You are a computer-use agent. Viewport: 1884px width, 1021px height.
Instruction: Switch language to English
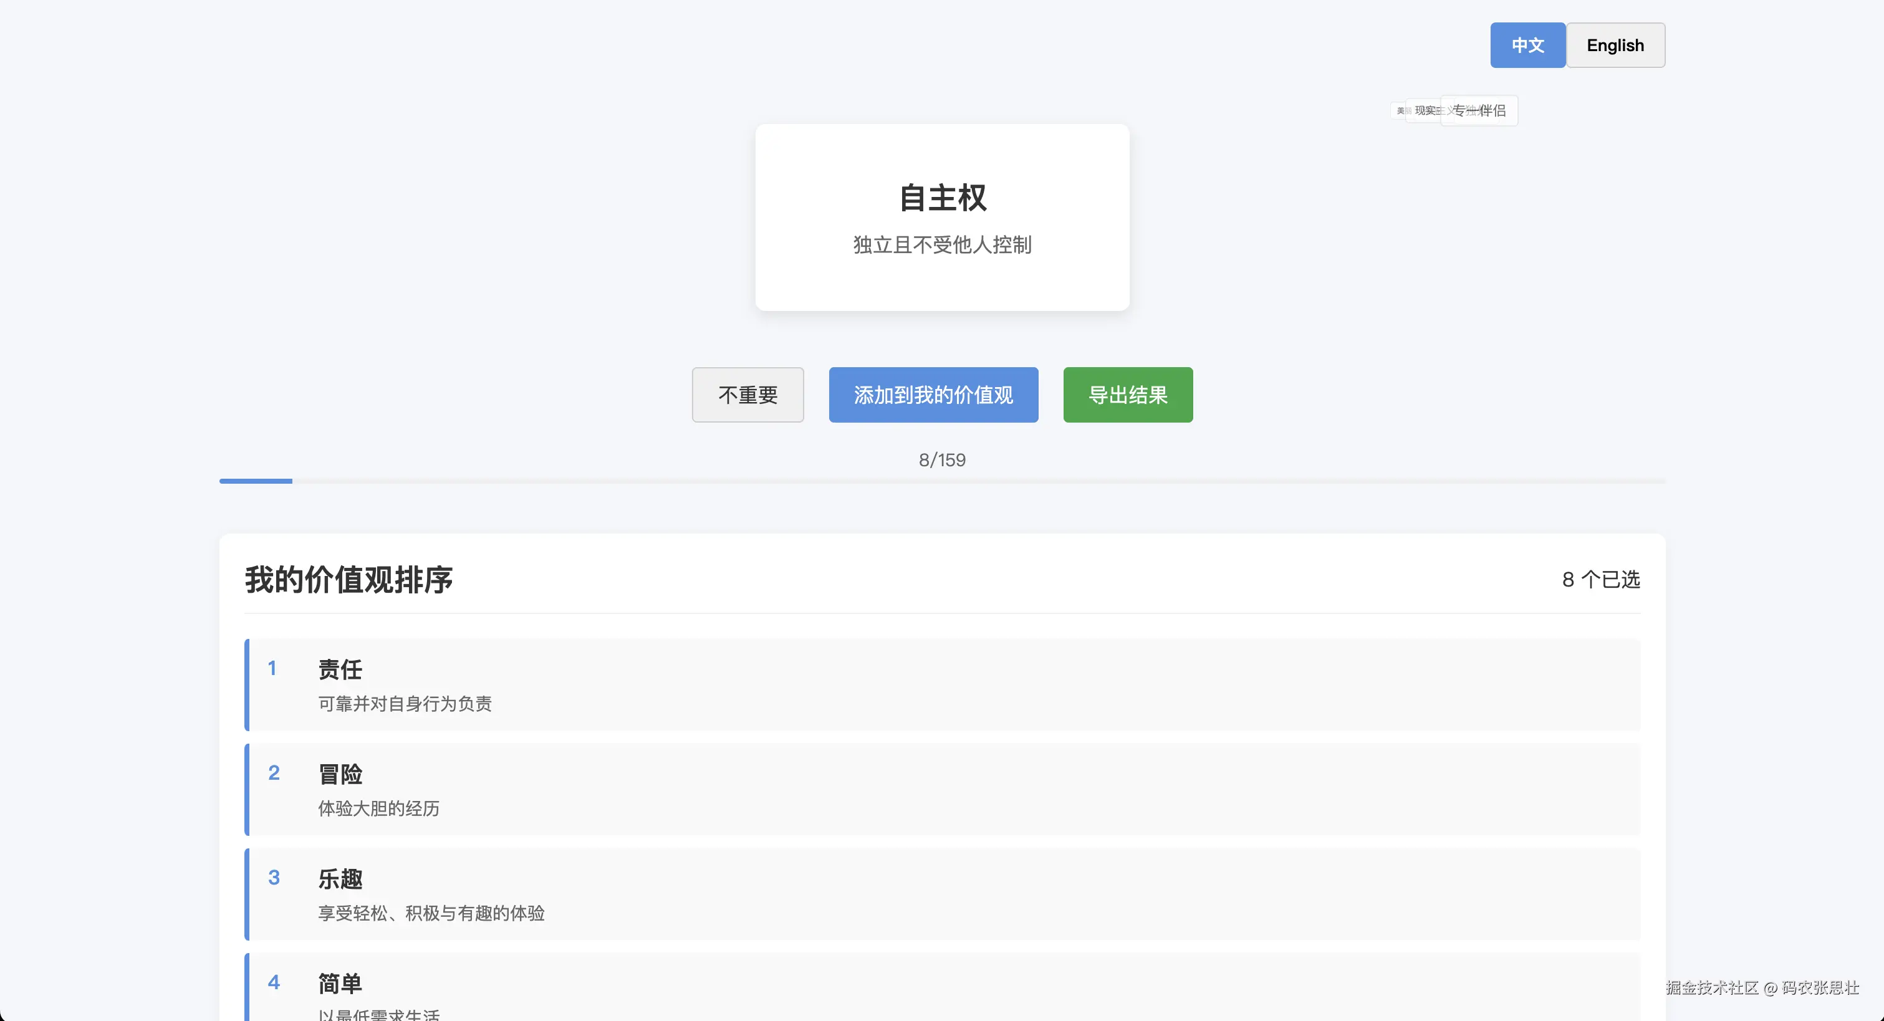[x=1615, y=46]
